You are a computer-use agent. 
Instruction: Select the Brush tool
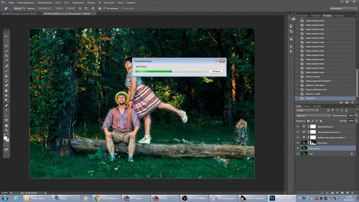[6, 71]
